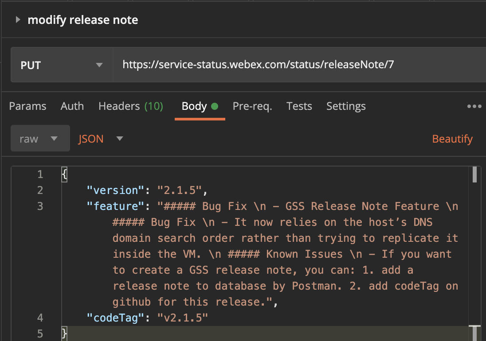Switch to the Auth tab
This screenshot has height=341, width=486.
tap(72, 106)
